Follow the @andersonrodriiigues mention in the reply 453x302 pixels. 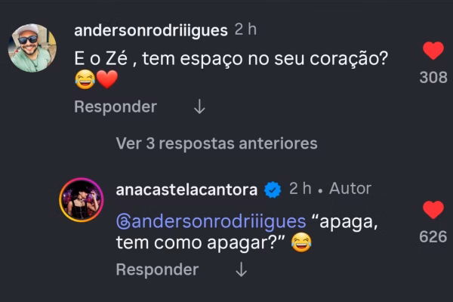(211, 222)
